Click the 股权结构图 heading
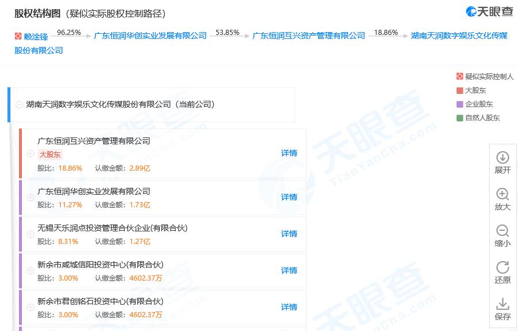This screenshot has height=331, width=518. tap(37, 14)
